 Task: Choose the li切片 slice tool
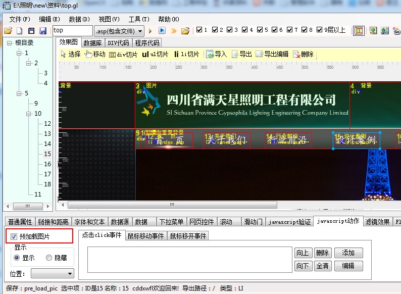pyautogui.click(x=186, y=54)
